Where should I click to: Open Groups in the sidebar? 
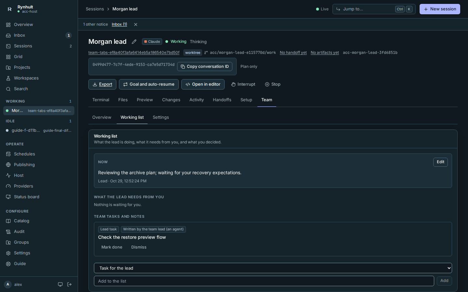click(x=39, y=242)
